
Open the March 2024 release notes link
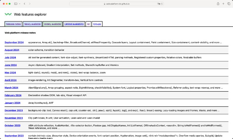11,88
